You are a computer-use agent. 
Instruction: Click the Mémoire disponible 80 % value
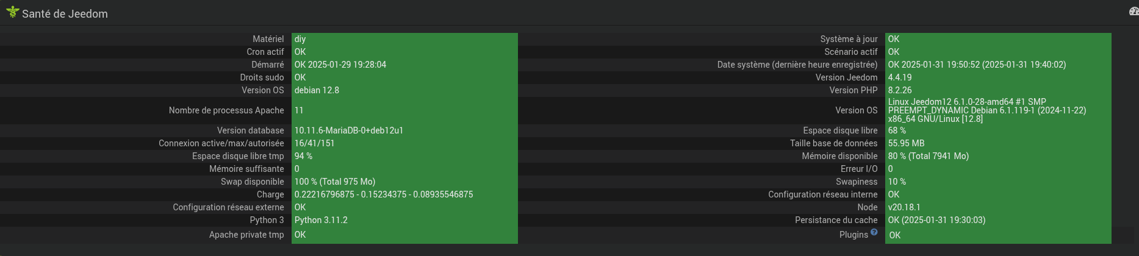click(928, 156)
